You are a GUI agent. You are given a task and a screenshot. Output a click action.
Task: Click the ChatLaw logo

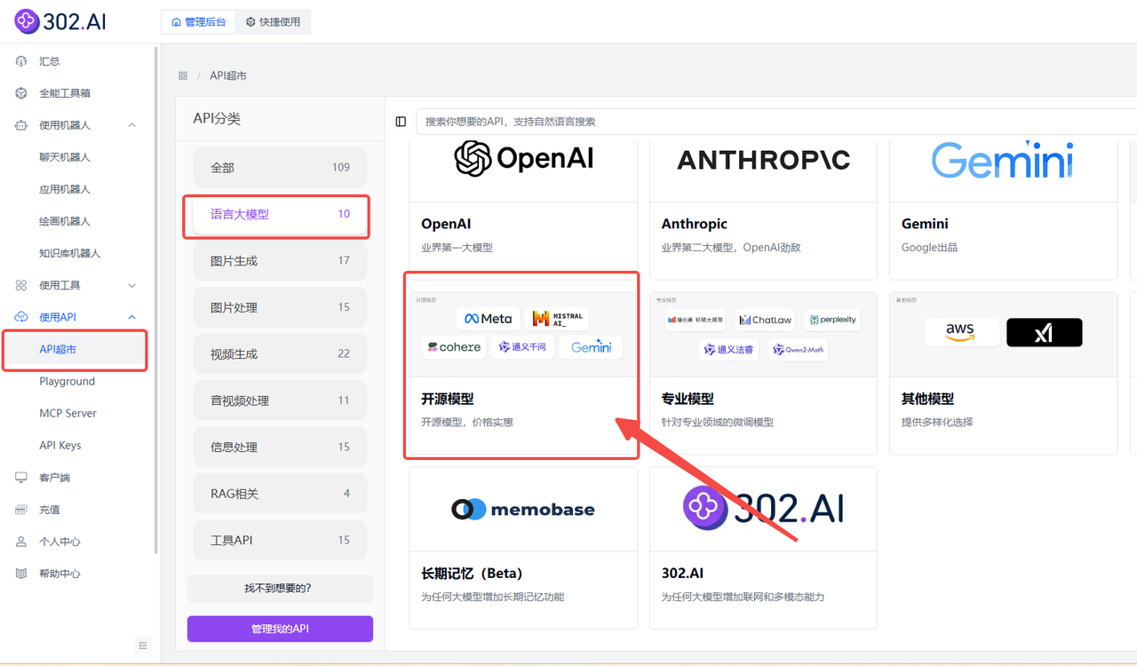(x=765, y=320)
